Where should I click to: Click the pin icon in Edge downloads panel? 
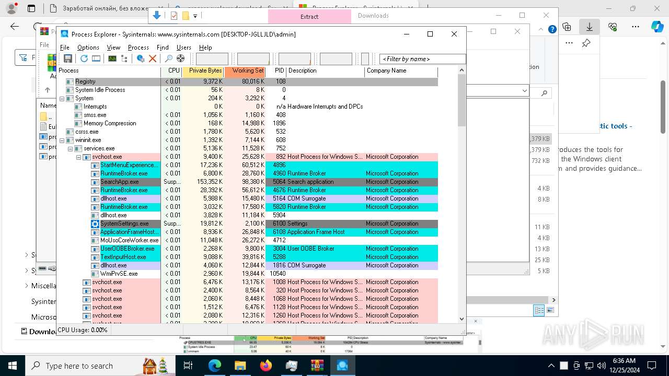(586, 43)
